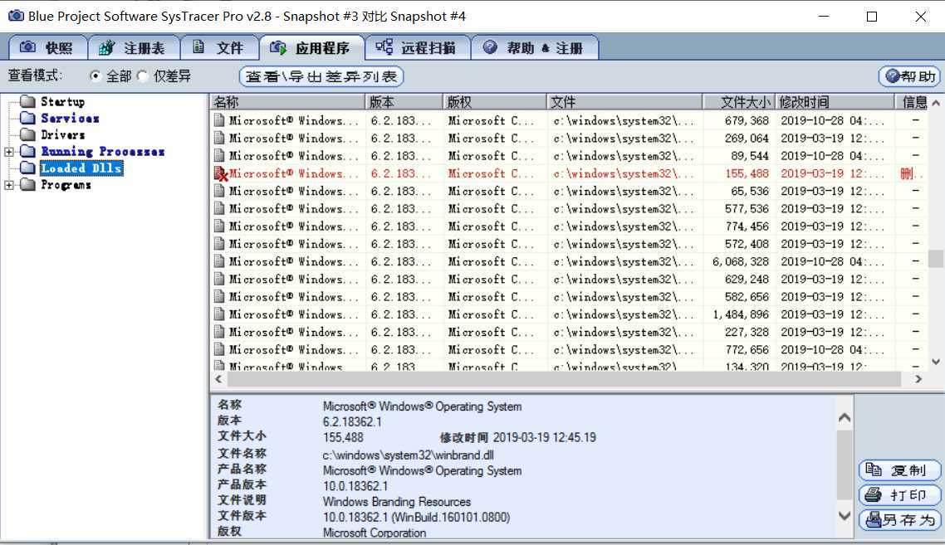
Task: Select the Startup folder in tree
Action: (62, 102)
